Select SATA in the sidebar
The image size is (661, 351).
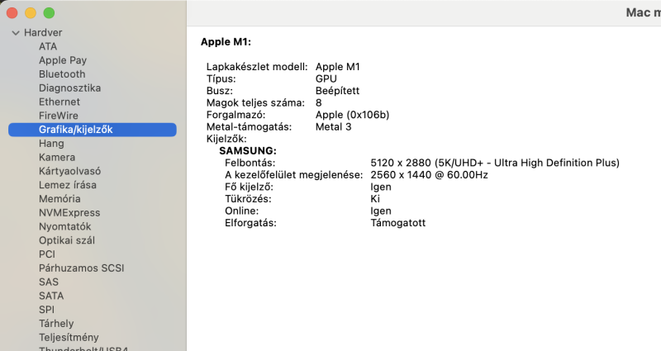tap(51, 296)
